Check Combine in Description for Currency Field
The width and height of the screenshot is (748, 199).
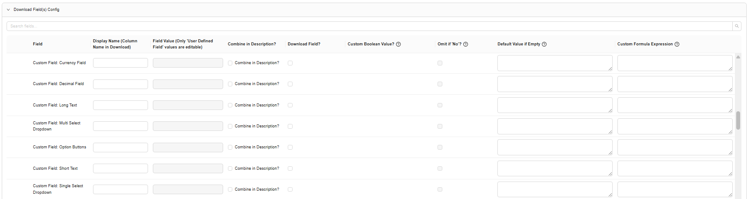coord(230,63)
